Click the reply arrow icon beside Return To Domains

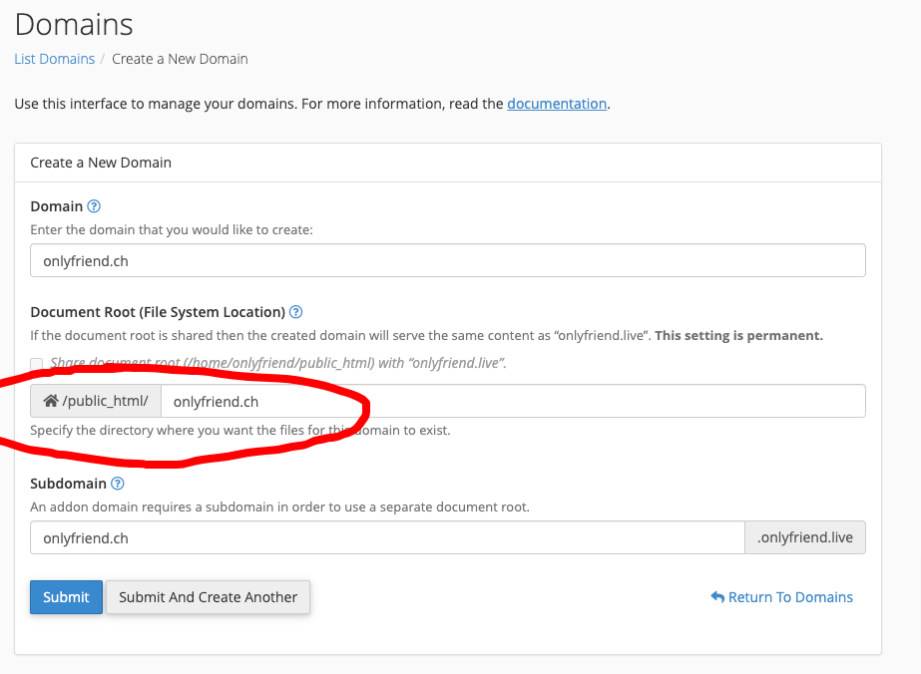pos(716,597)
